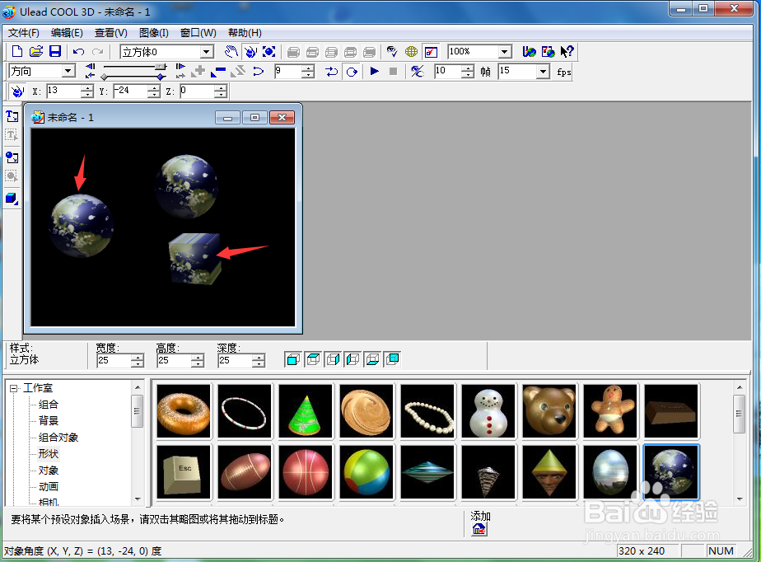Create a new document with New icon
The height and width of the screenshot is (562, 761).
17,51
